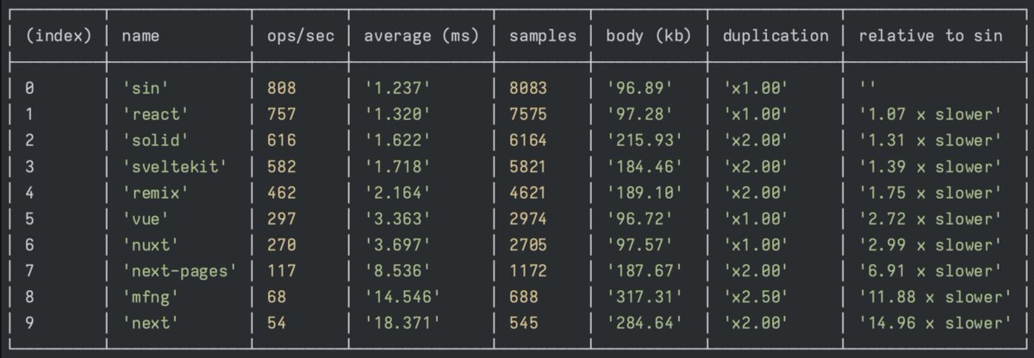1034x358 pixels.
Task: Click the 'name' column header
Action: click(140, 36)
